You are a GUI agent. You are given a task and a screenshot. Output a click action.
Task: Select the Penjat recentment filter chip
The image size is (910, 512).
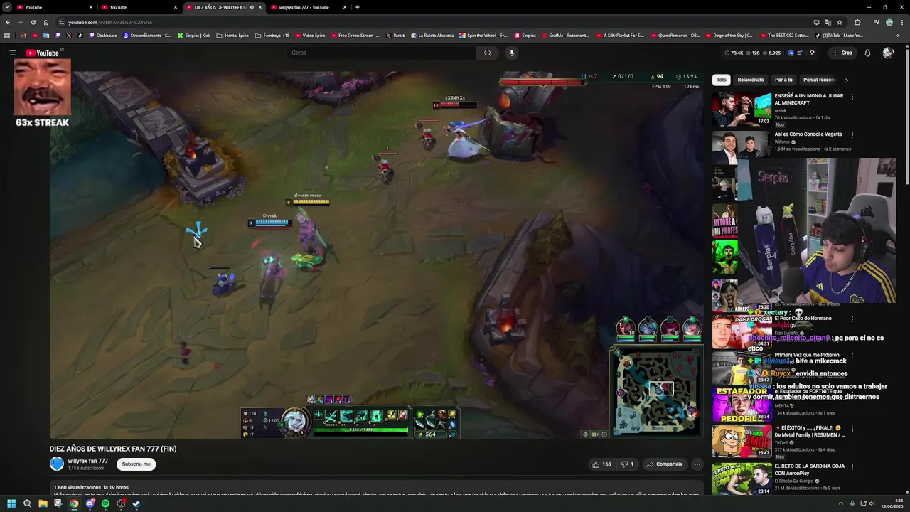tap(819, 80)
